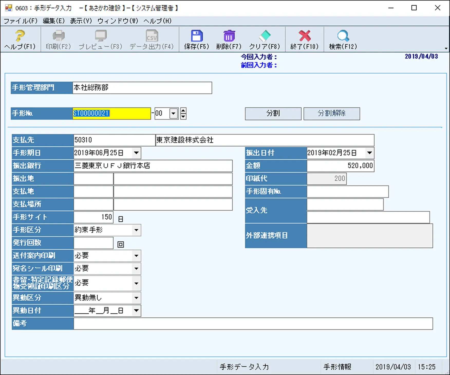The width and height of the screenshot is (450, 375).
Task: Save using the floppy disk icon (F5)
Action: pos(196,36)
